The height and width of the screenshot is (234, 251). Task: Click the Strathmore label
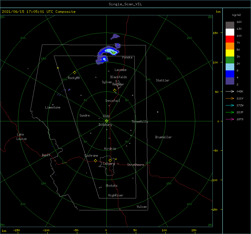click(x=136, y=165)
